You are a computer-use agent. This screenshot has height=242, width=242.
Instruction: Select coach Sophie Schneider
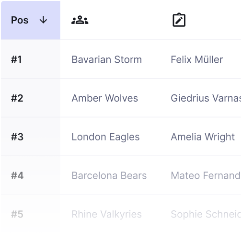pos(206,214)
